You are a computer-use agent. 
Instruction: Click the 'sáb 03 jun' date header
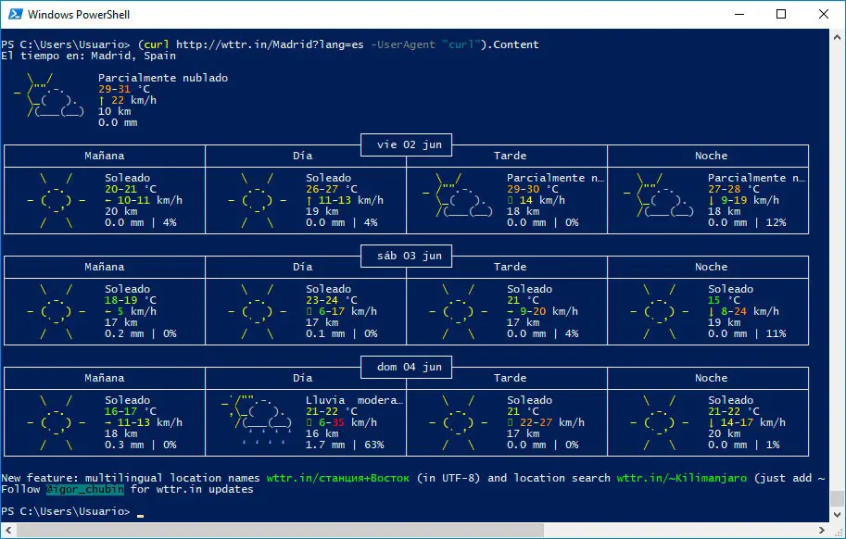pyautogui.click(x=406, y=256)
